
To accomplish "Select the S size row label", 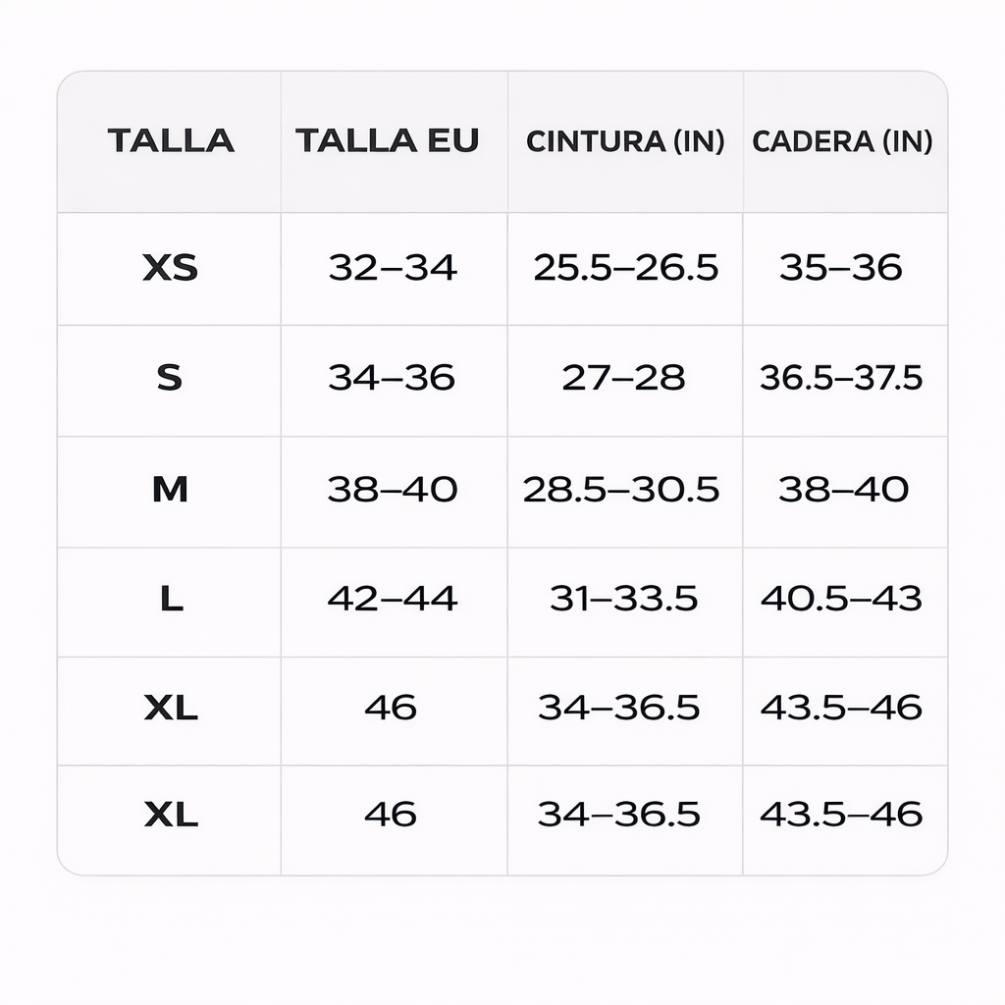I will pyautogui.click(x=170, y=378).
